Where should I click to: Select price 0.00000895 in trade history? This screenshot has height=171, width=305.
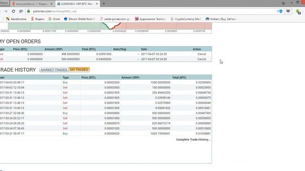[x=112, y=113]
